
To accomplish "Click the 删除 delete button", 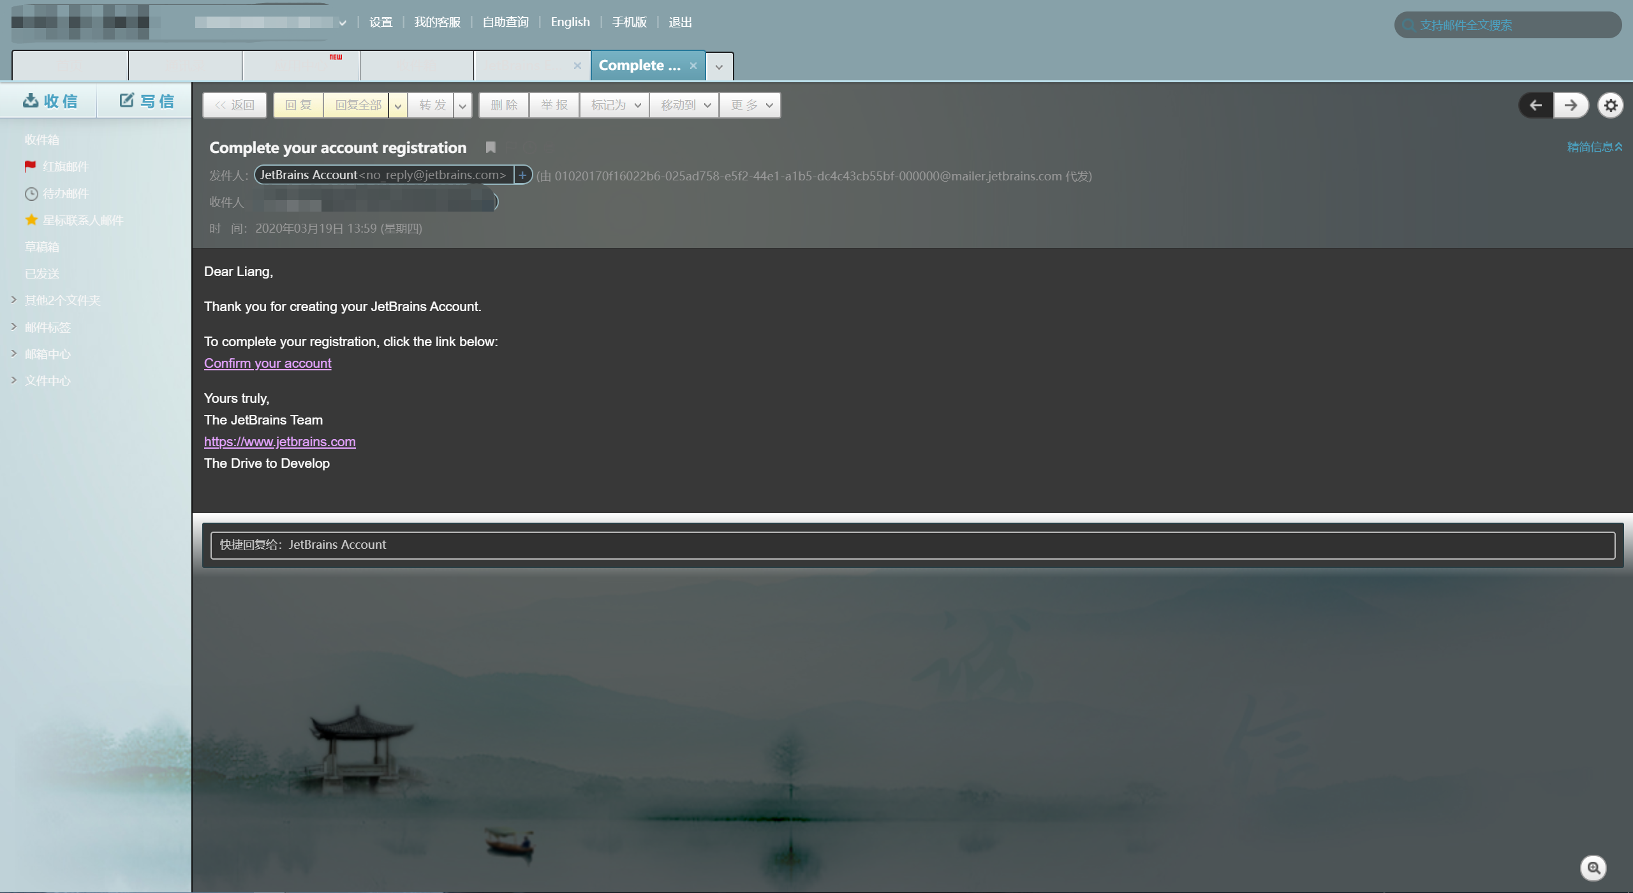I will click(504, 105).
